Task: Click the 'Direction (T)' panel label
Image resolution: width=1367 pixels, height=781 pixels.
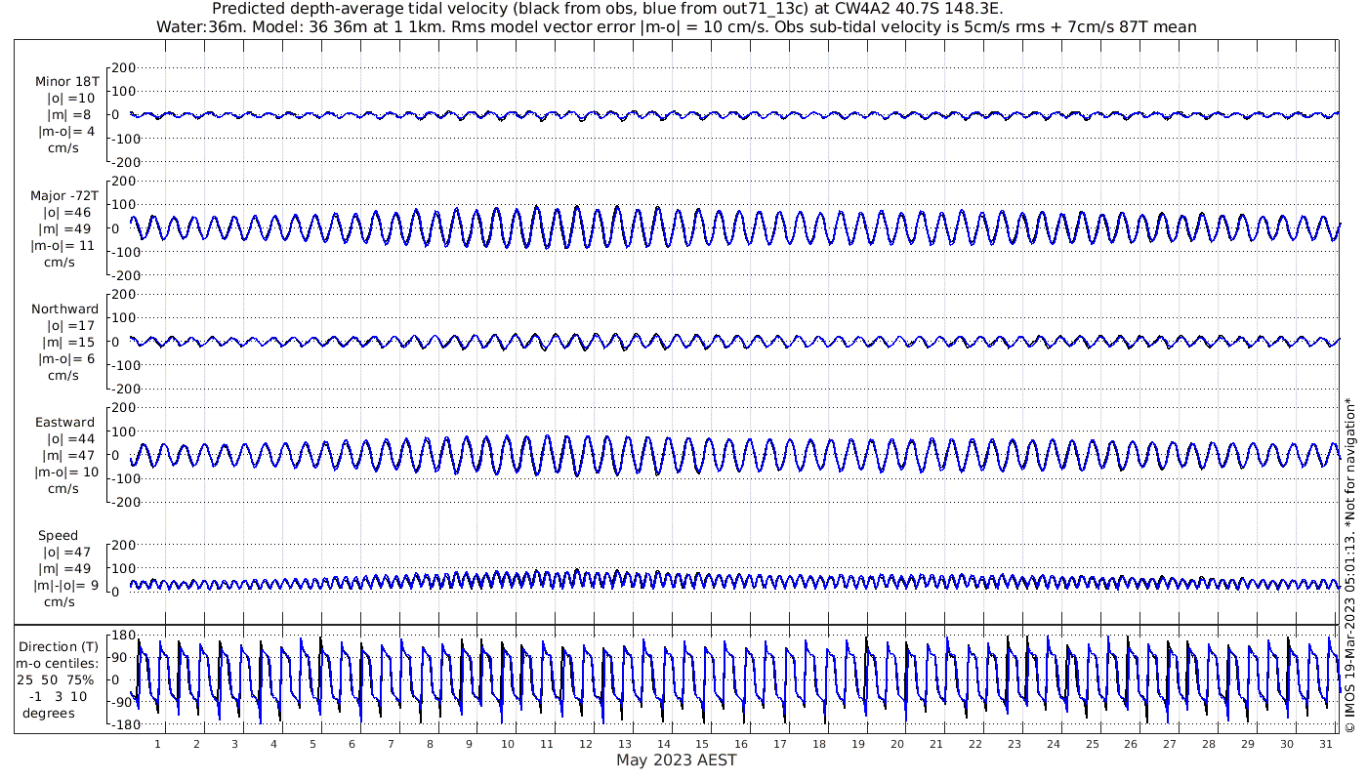Action: click(61, 646)
